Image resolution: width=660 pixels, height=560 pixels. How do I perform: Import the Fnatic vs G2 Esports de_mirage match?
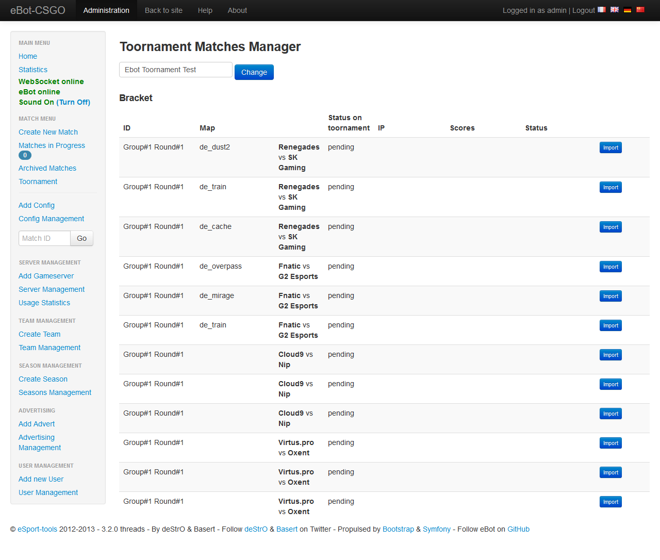pos(610,296)
